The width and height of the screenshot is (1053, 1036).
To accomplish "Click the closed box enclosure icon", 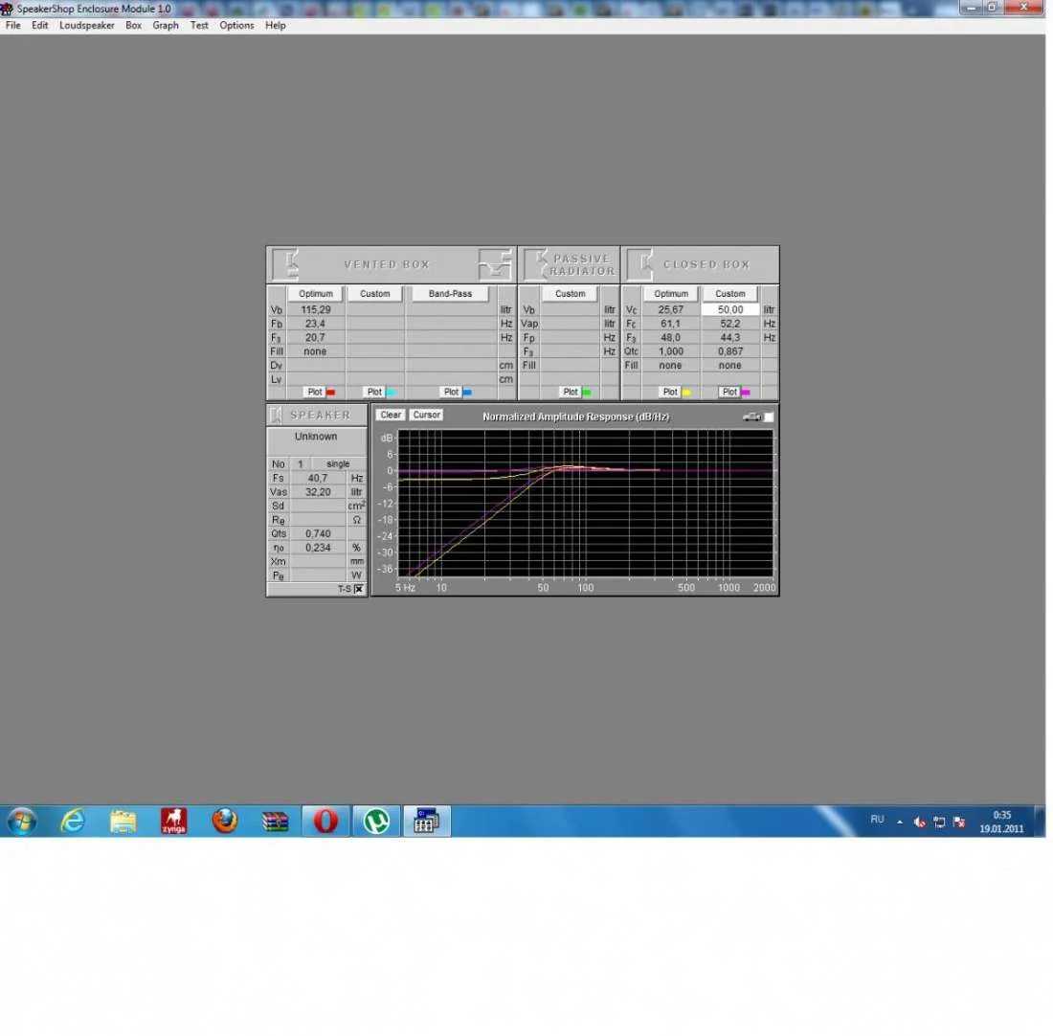I will pyautogui.click(x=640, y=264).
